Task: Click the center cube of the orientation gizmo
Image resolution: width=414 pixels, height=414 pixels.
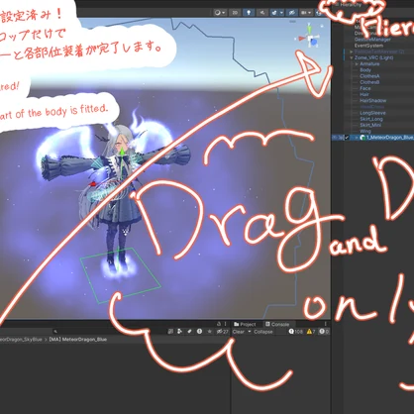Action: tap(310, 39)
